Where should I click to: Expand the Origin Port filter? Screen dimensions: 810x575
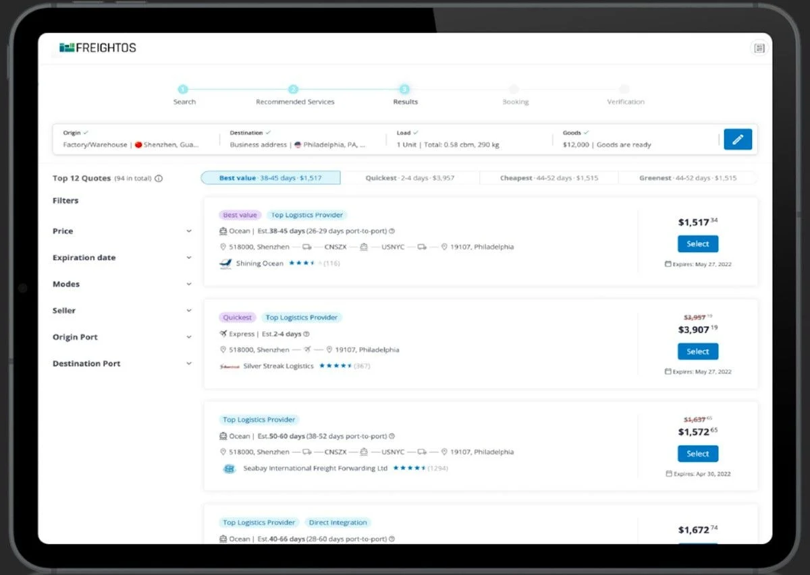click(x=122, y=337)
